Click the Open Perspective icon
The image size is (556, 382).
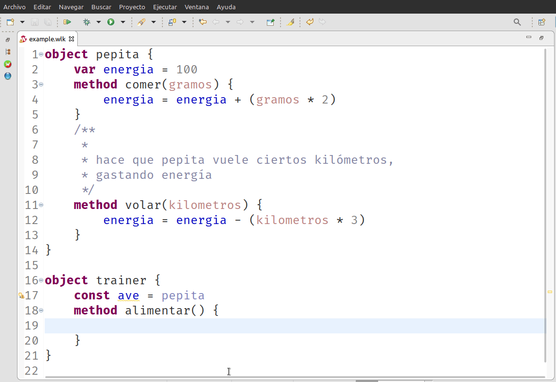541,22
